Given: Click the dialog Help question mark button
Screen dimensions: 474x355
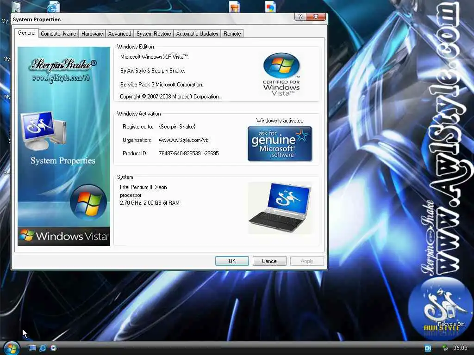Looking at the screenshot, I should (300, 17).
